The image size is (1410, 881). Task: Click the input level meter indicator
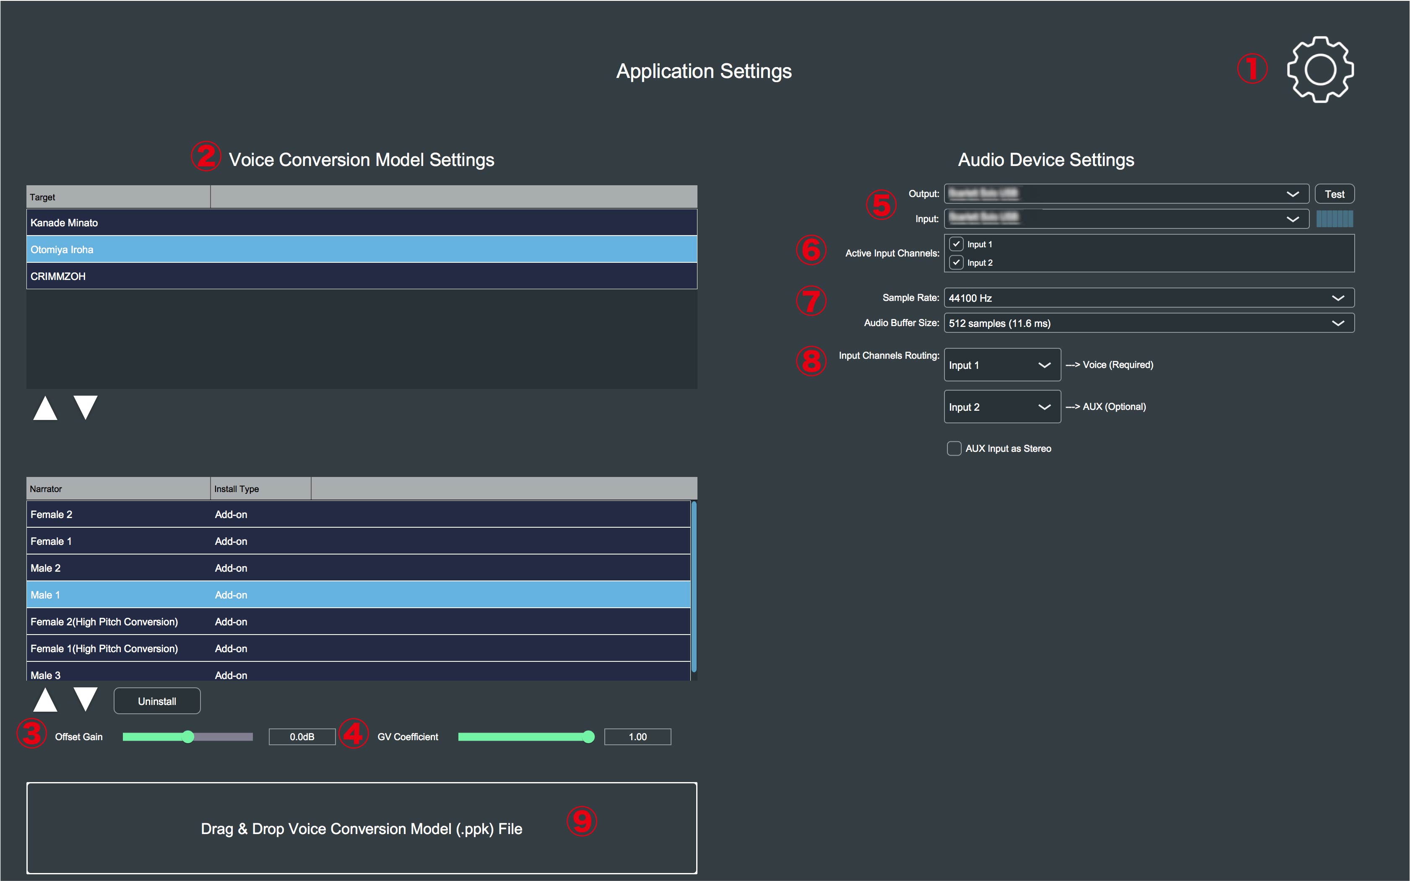[1334, 219]
